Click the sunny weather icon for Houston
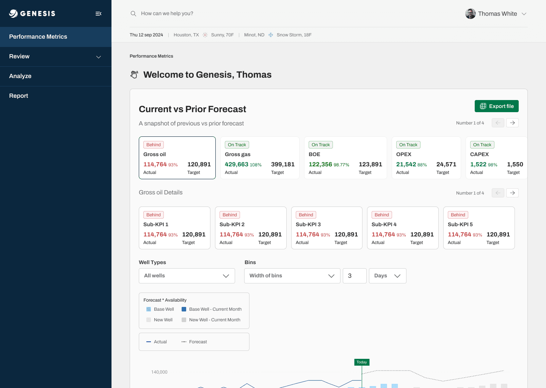The image size is (546, 388). [x=205, y=35]
